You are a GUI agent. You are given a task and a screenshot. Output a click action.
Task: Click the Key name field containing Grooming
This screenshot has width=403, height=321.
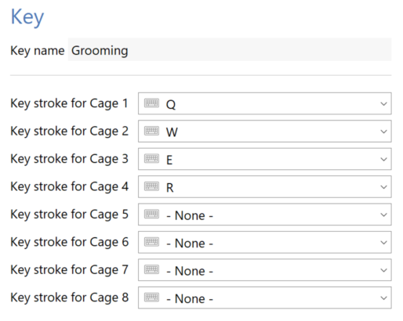[230, 49]
